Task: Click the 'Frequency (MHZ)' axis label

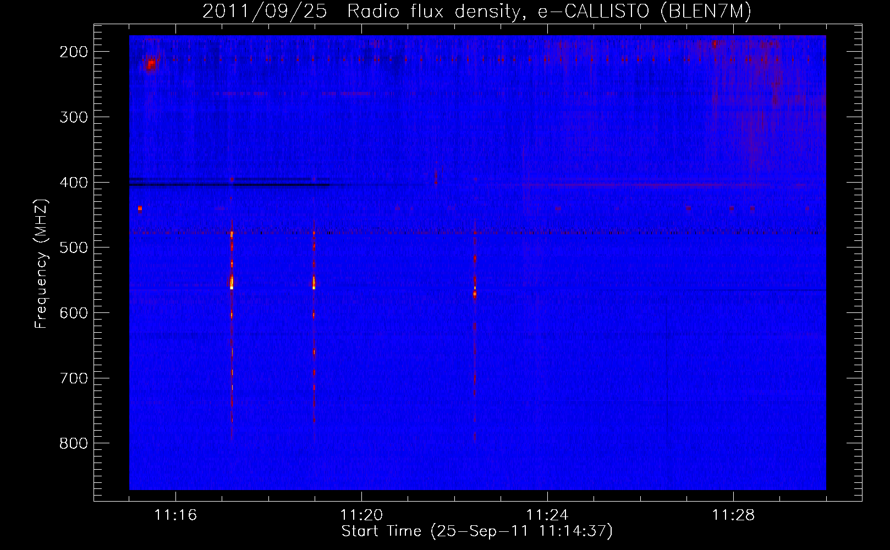Action: tap(41, 264)
